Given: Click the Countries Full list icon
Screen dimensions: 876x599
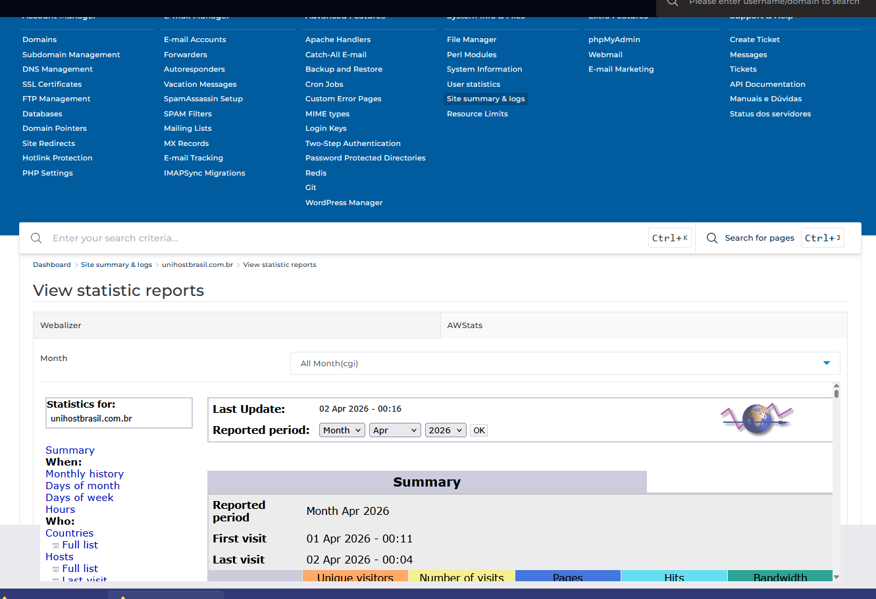Looking at the screenshot, I should pyautogui.click(x=56, y=545).
